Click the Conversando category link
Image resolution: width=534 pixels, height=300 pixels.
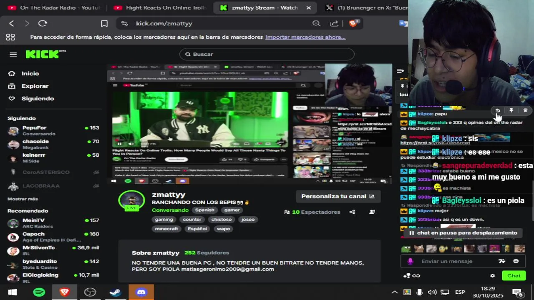[170, 210]
